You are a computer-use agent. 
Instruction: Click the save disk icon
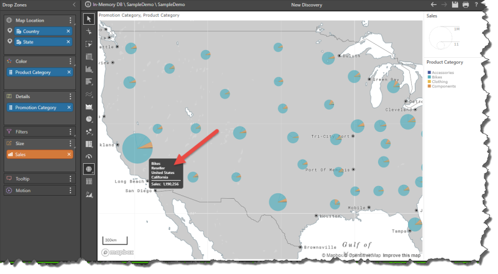coord(455,5)
